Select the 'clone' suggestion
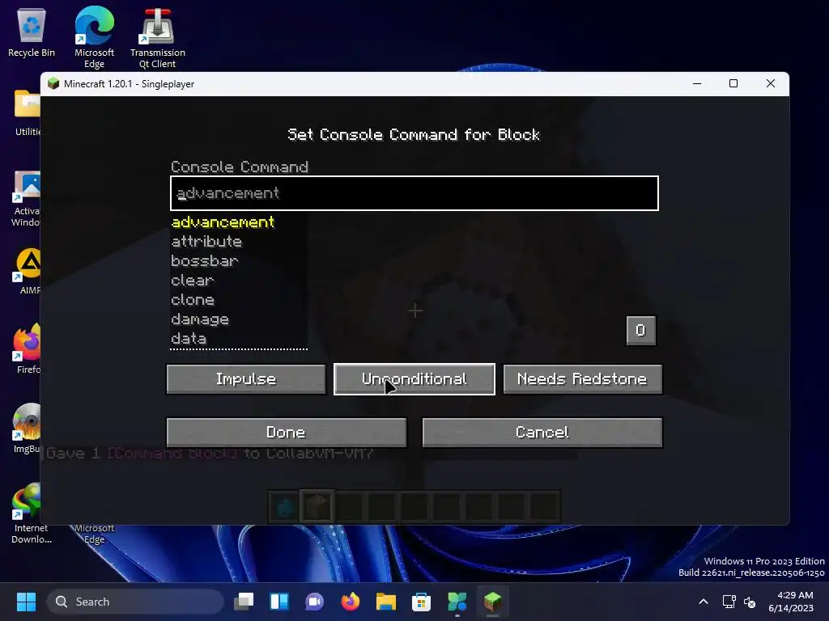Screen dimensions: 829x621 tap(193, 300)
